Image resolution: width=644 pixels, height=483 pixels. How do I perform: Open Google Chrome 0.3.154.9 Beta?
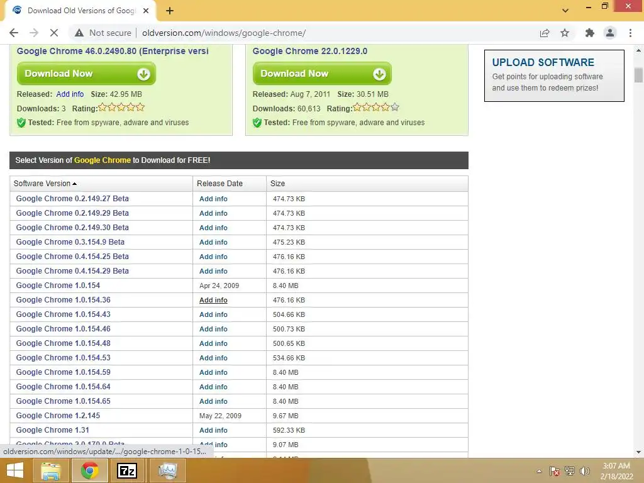click(70, 242)
